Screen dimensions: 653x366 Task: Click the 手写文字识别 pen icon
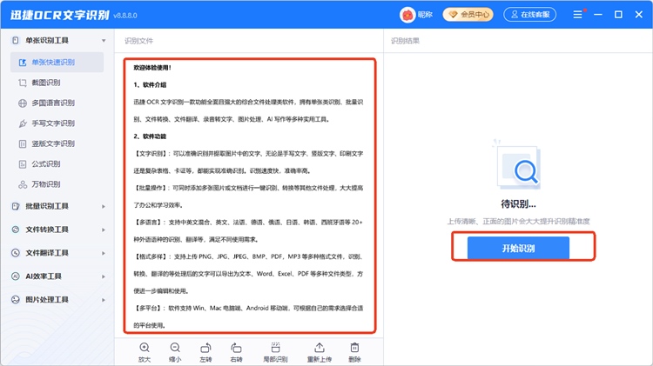(x=23, y=123)
